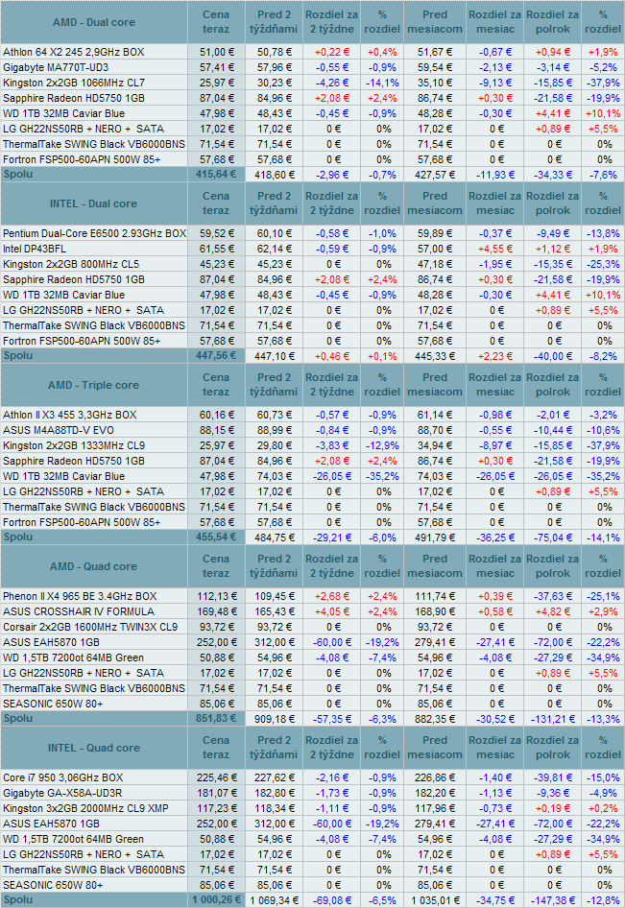Select the "ASUS M4A88TD-V EVO" product name
This screenshot has width=625, height=908.
pyautogui.click(x=59, y=430)
